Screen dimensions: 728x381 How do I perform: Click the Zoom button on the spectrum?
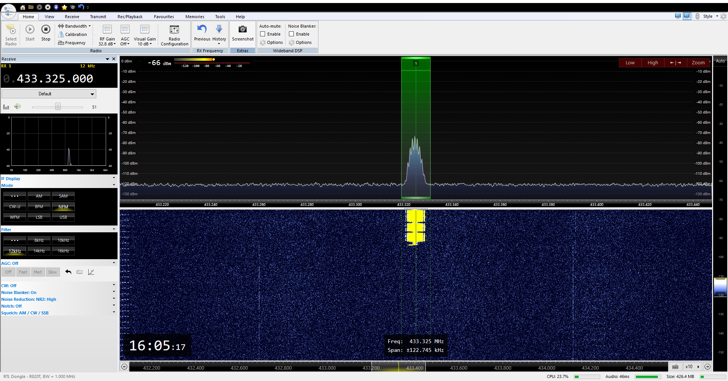pos(698,63)
